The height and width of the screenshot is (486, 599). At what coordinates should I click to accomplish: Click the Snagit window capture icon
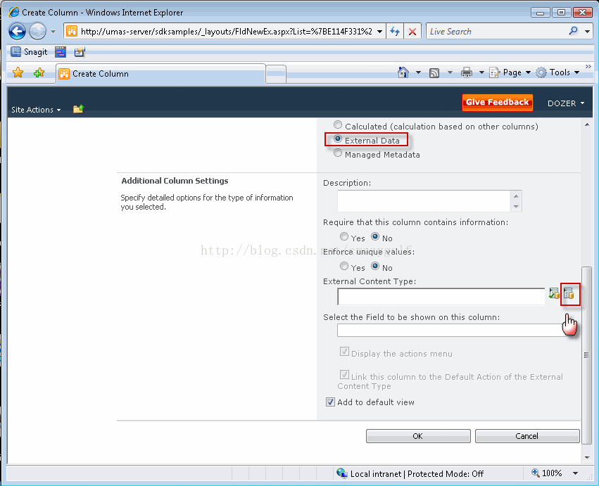click(61, 52)
